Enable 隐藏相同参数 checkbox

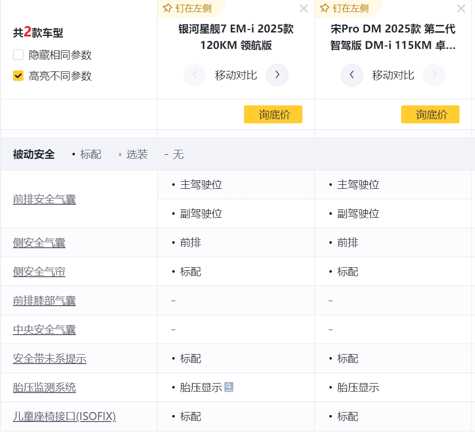coord(18,55)
